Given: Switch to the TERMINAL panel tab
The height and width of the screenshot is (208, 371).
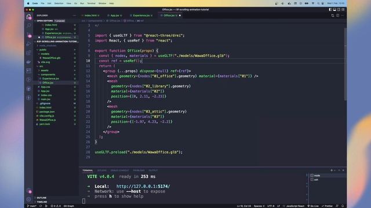Looking at the screenshot, I should [88, 170].
